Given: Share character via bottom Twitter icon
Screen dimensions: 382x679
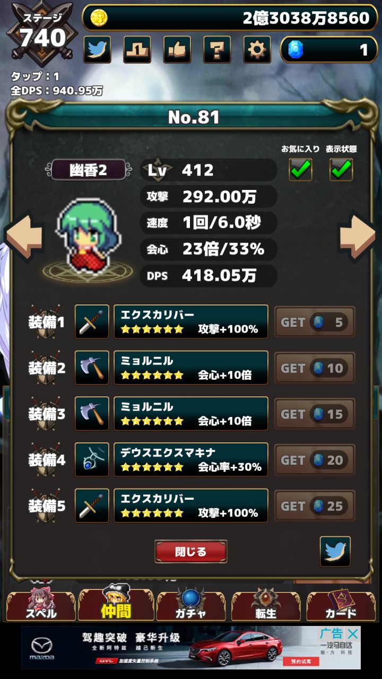Looking at the screenshot, I should pos(335,551).
